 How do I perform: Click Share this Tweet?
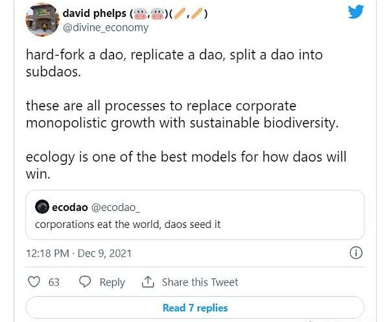200,282
